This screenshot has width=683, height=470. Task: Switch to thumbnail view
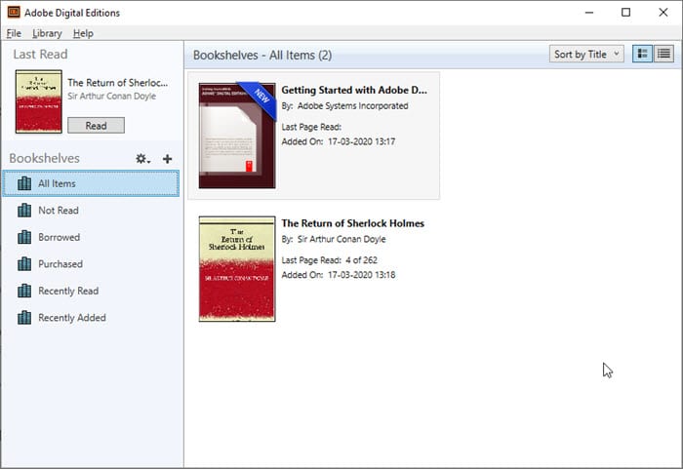(x=642, y=54)
